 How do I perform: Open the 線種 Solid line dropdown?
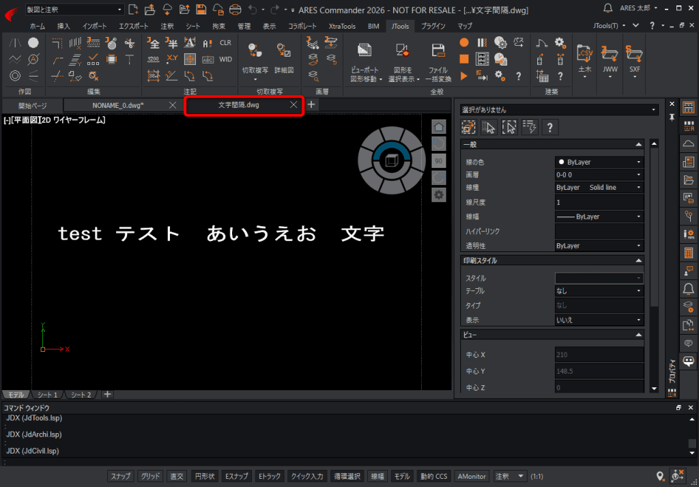pos(599,187)
